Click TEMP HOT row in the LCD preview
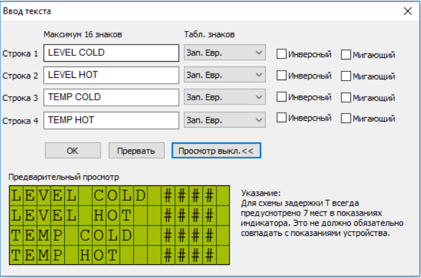Image resolution: width=421 pixels, height=278 pixels. (x=120, y=255)
